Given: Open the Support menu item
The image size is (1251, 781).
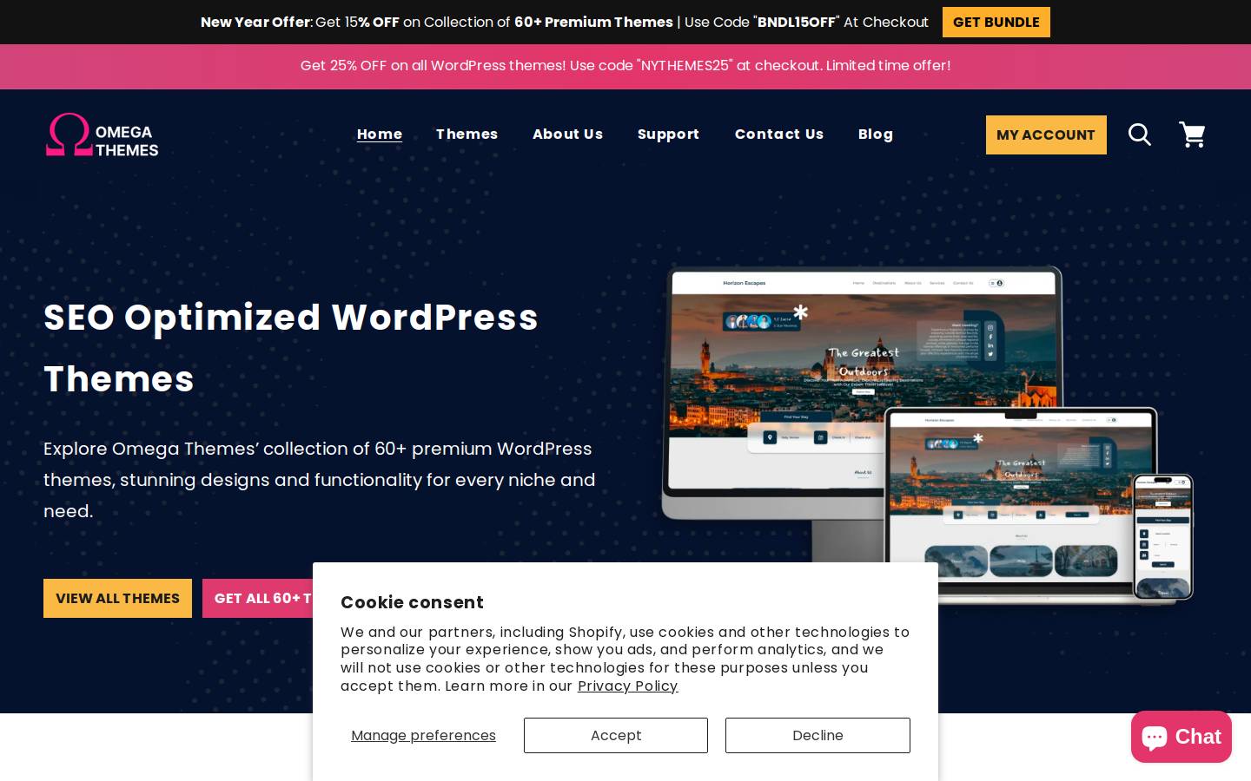Looking at the screenshot, I should (x=668, y=135).
